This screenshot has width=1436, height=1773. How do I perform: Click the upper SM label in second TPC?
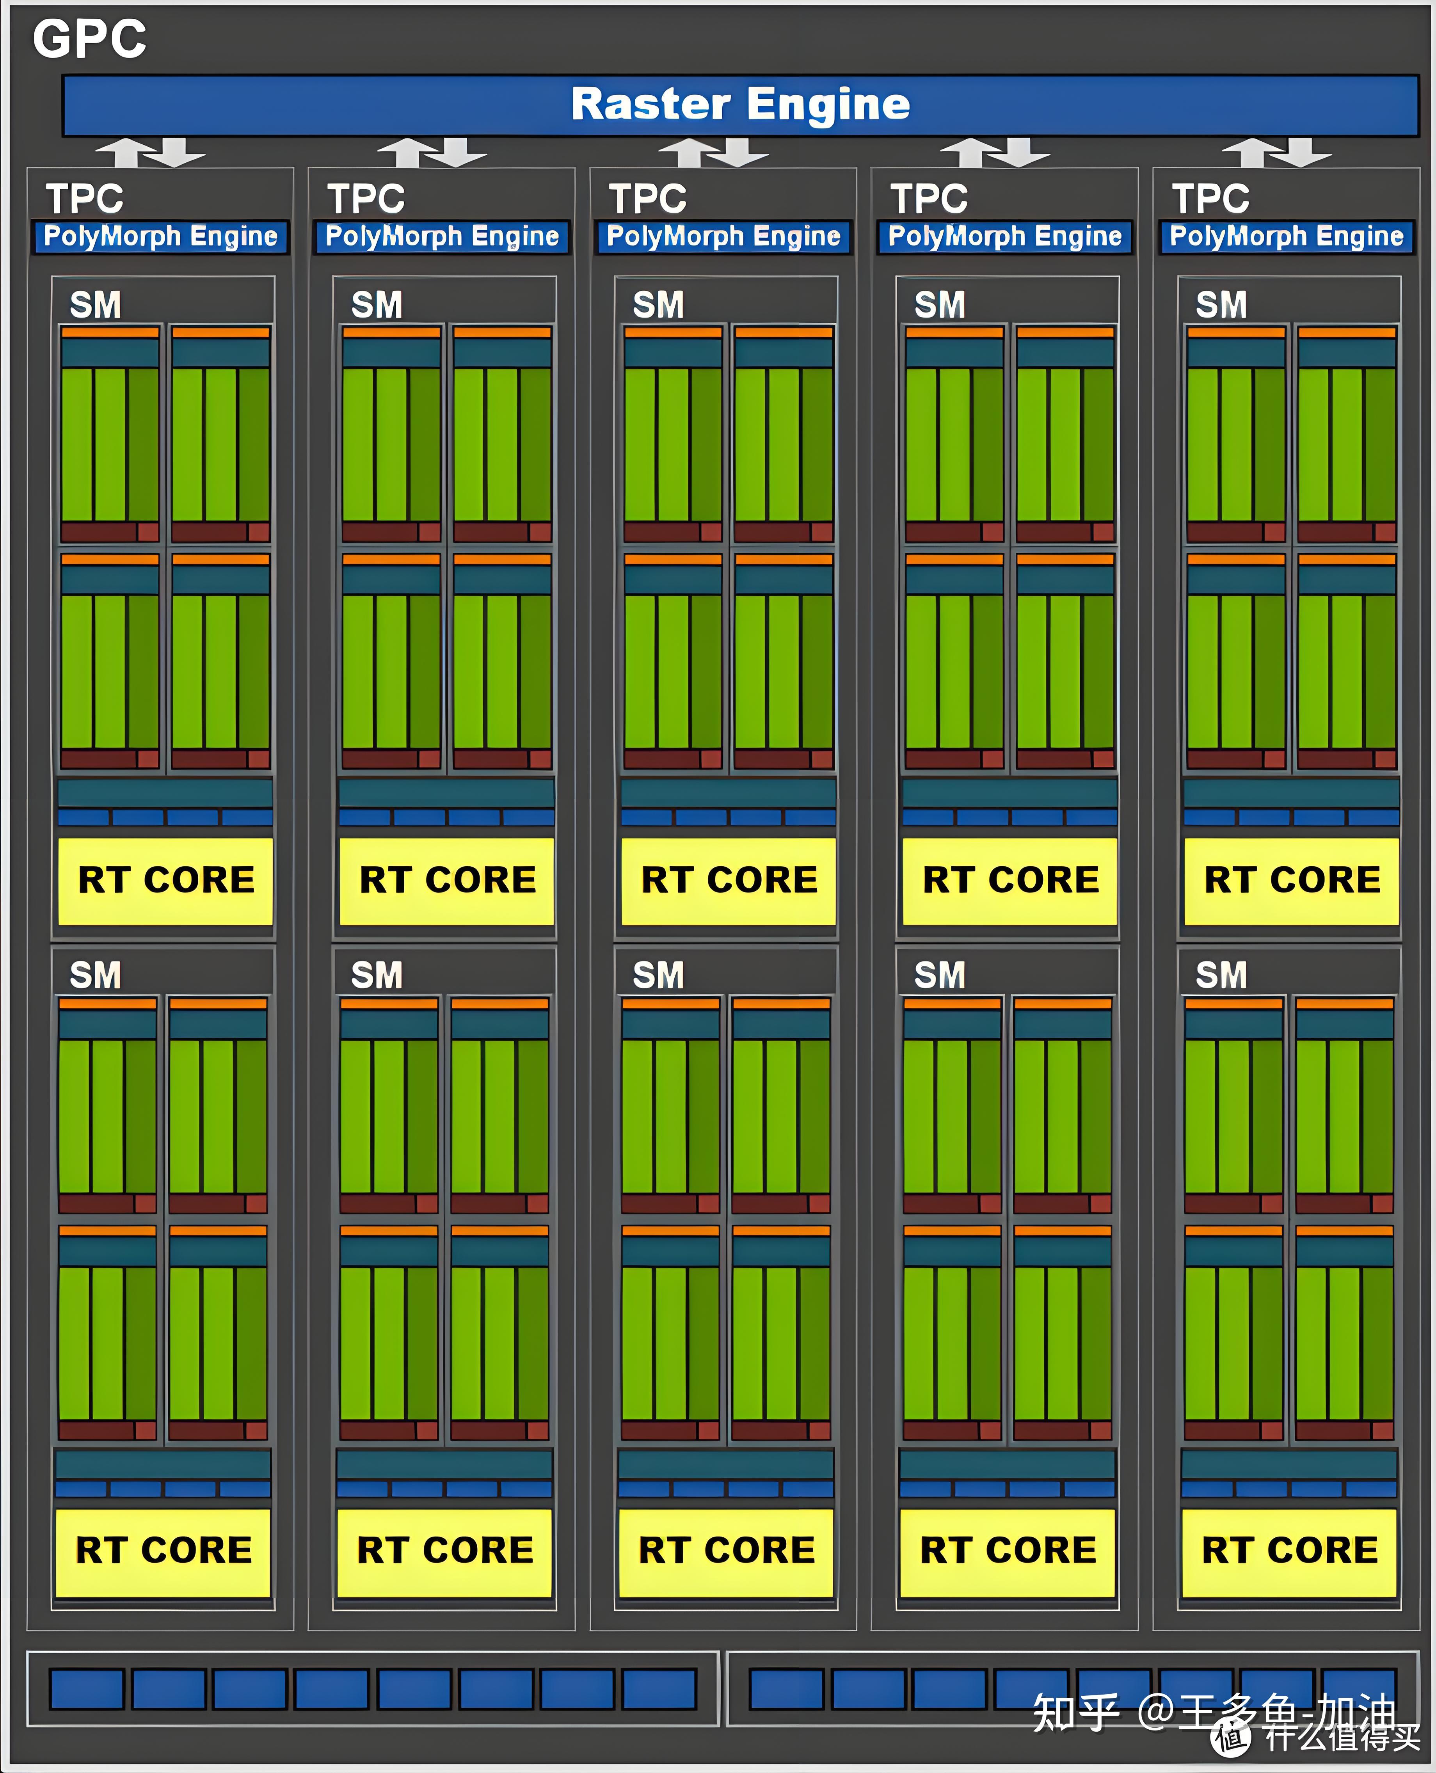(x=377, y=305)
